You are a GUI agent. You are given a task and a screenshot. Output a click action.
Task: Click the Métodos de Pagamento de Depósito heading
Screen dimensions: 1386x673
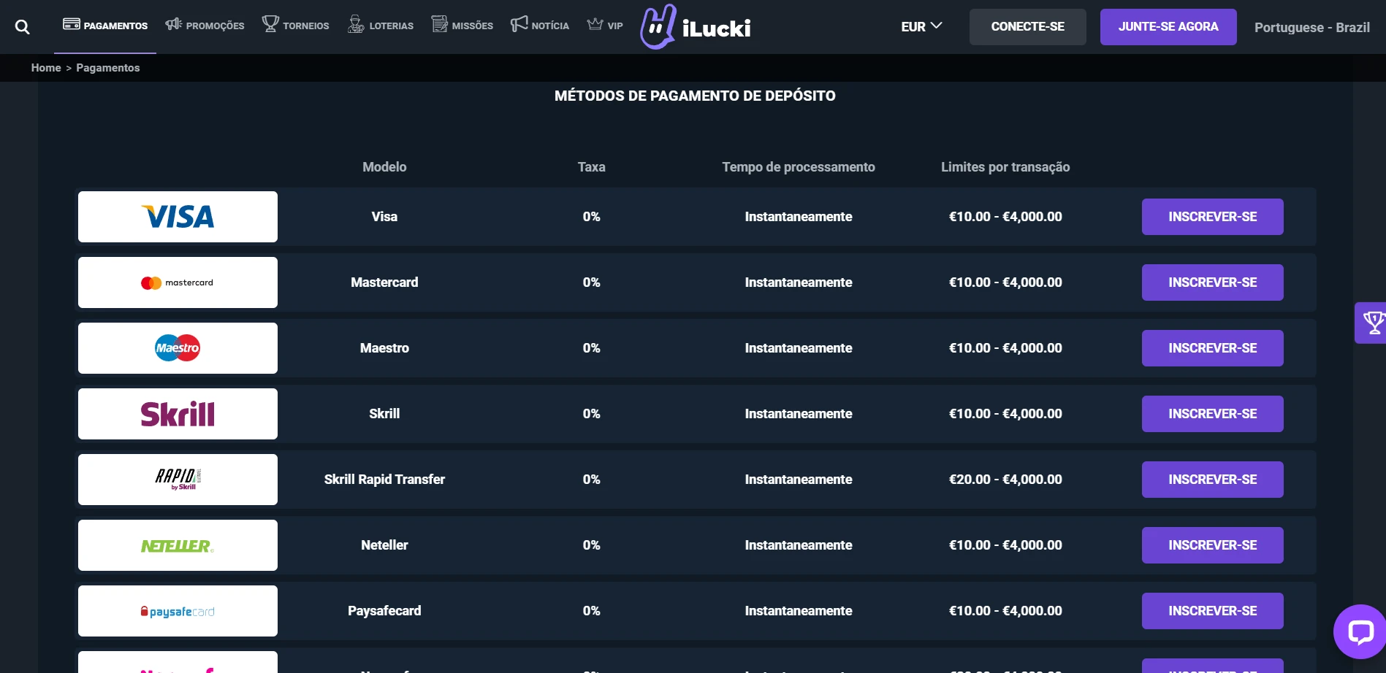pyautogui.click(x=695, y=96)
